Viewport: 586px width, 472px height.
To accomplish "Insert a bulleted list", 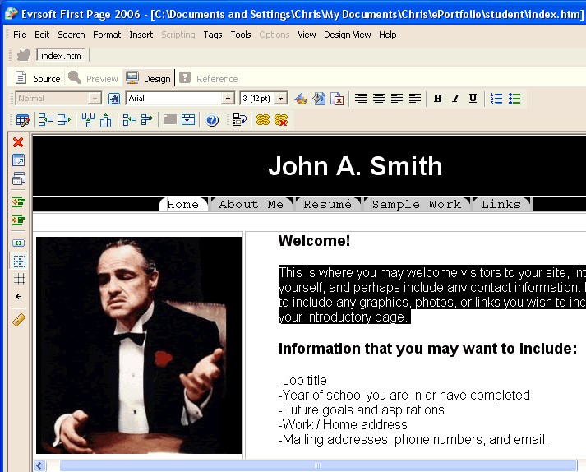I will pyautogui.click(x=514, y=99).
